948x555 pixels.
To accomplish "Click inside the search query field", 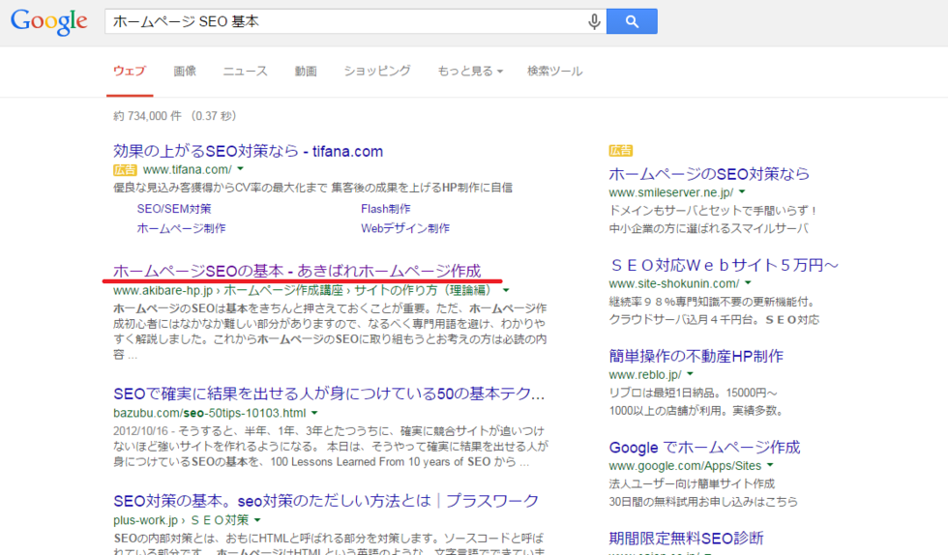I will click(x=339, y=21).
